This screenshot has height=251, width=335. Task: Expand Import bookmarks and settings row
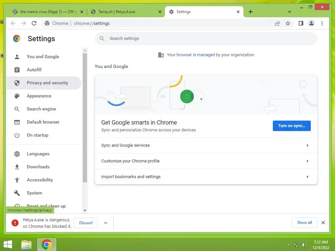(206, 177)
